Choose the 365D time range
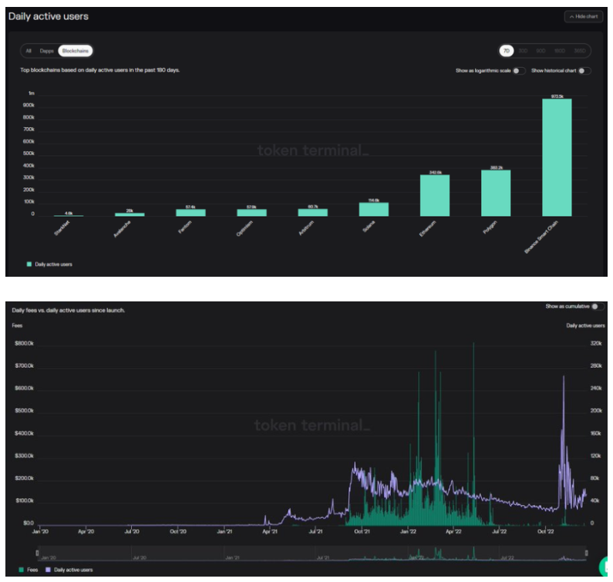The image size is (613, 582). pos(579,51)
